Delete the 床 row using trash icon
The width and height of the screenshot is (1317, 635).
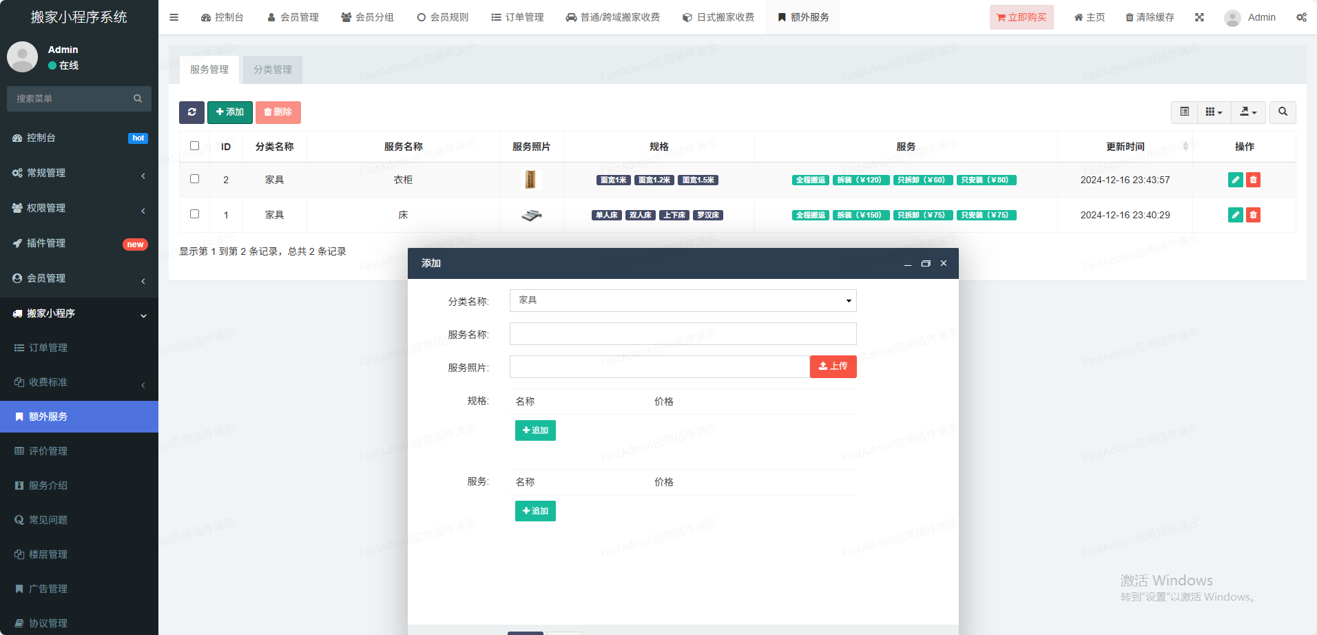(x=1253, y=215)
